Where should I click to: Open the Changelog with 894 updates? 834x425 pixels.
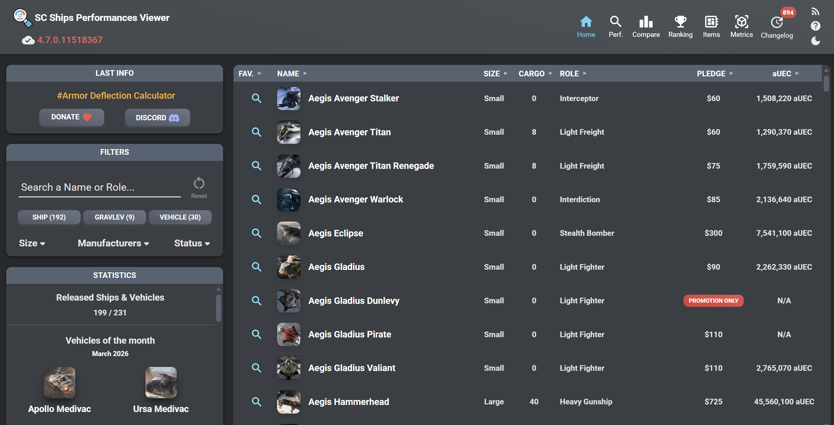(777, 26)
